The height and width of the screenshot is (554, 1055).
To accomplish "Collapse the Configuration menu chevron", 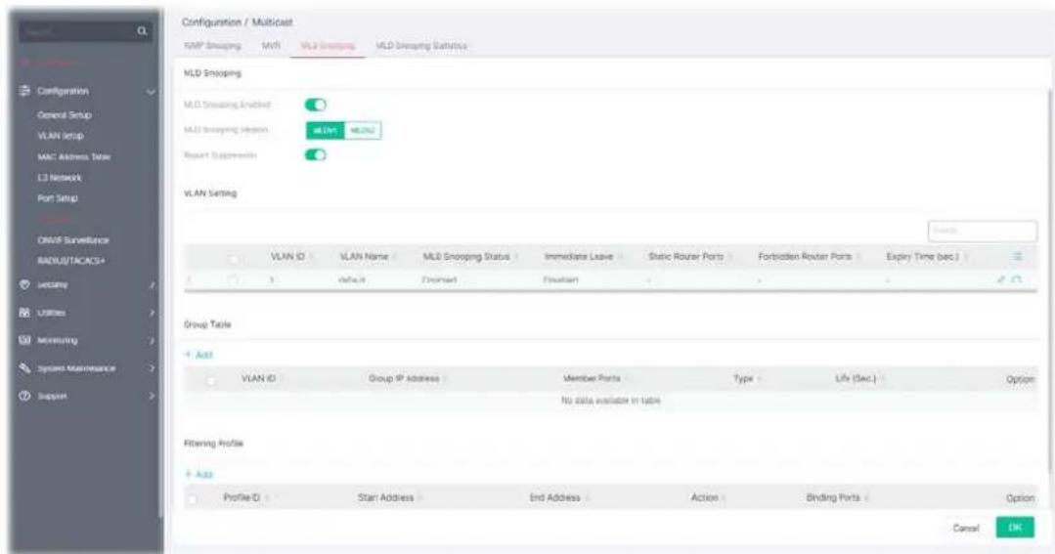I will (x=151, y=92).
